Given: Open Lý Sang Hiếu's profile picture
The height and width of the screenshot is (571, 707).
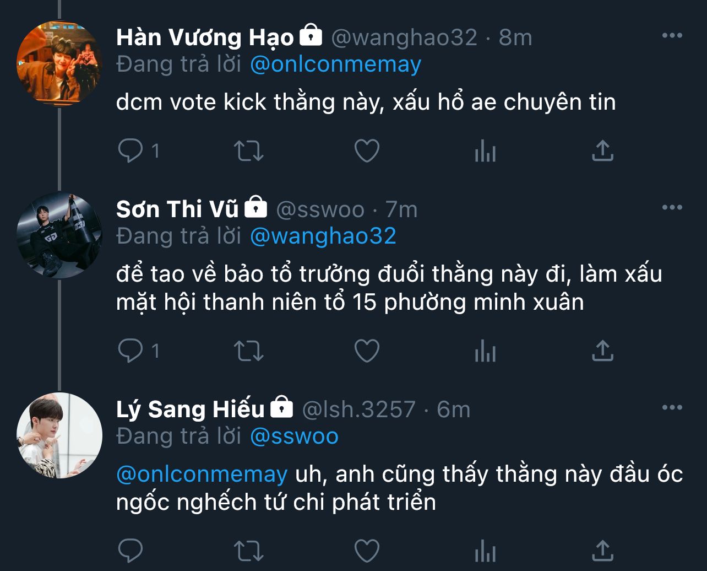Looking at the screenshot, I should [59, 435].
